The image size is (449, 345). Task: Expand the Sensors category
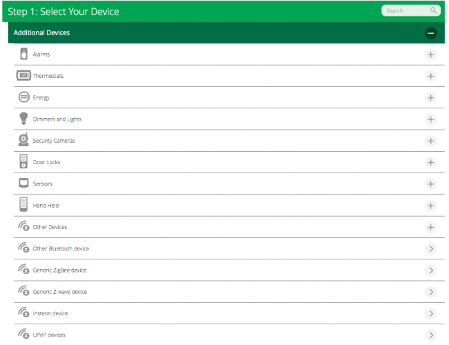tap(430, 184)
